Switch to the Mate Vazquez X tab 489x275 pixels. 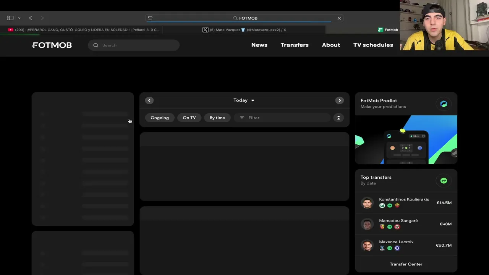click(244, 30)
